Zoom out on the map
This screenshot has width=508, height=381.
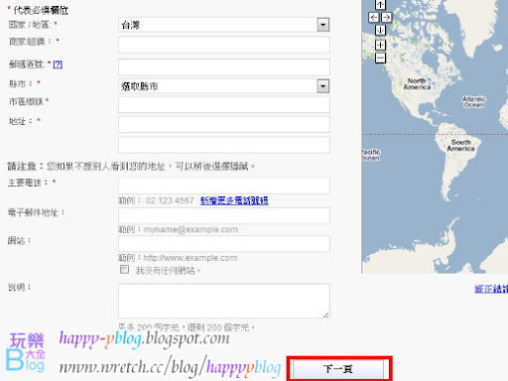point(380,58)
